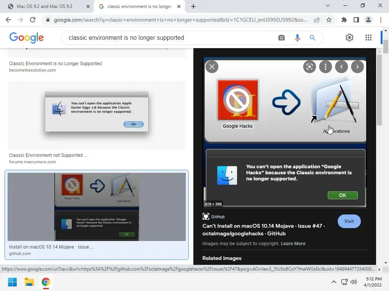Open a new browser tab
The height and width of the screenshot is (291, 389).
pos(193,6)
